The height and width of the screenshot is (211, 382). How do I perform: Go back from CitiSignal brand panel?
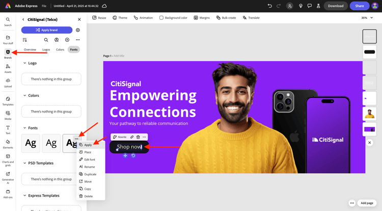[23, 19]
